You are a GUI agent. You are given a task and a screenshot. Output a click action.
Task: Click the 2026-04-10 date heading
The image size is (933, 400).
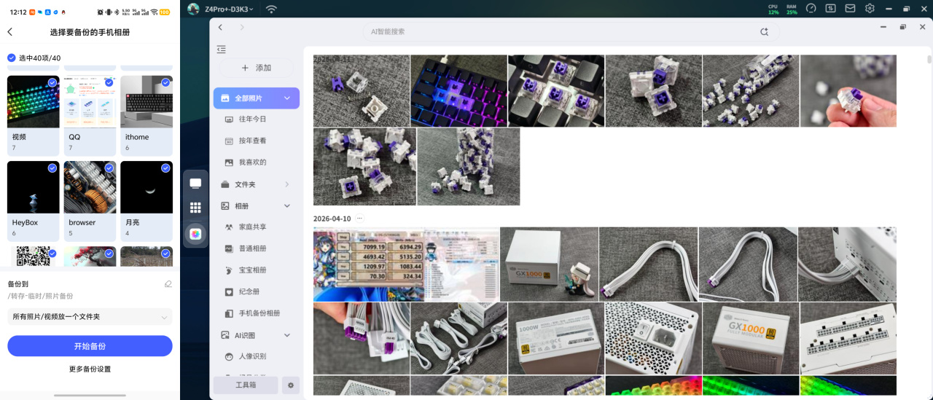coord(332,219)
